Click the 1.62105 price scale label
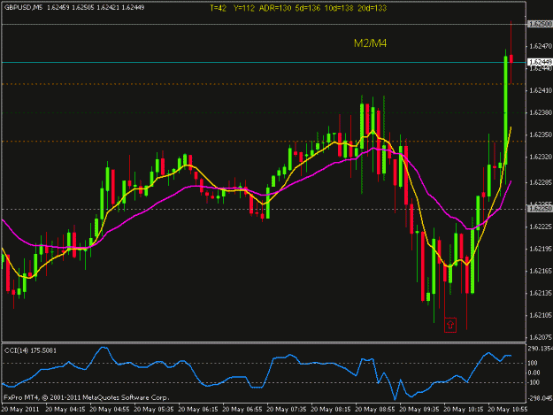This screenshot has width=553, height=415. pos(541,315)
